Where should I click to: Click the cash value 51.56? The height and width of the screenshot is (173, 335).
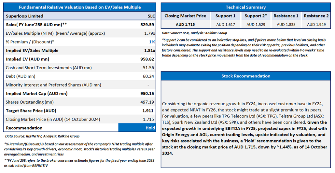(148, 68)
